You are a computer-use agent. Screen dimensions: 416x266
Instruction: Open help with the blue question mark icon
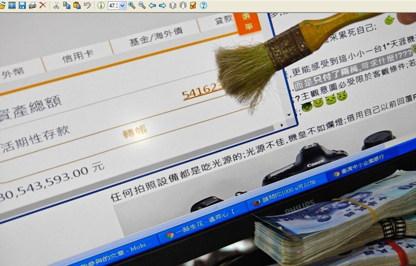pos(204,5)
